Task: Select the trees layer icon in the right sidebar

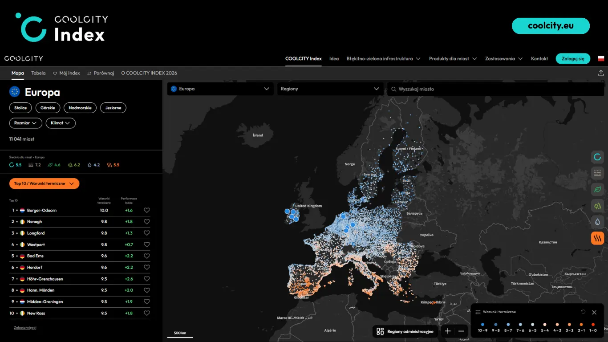Action: tap(597, 206)
